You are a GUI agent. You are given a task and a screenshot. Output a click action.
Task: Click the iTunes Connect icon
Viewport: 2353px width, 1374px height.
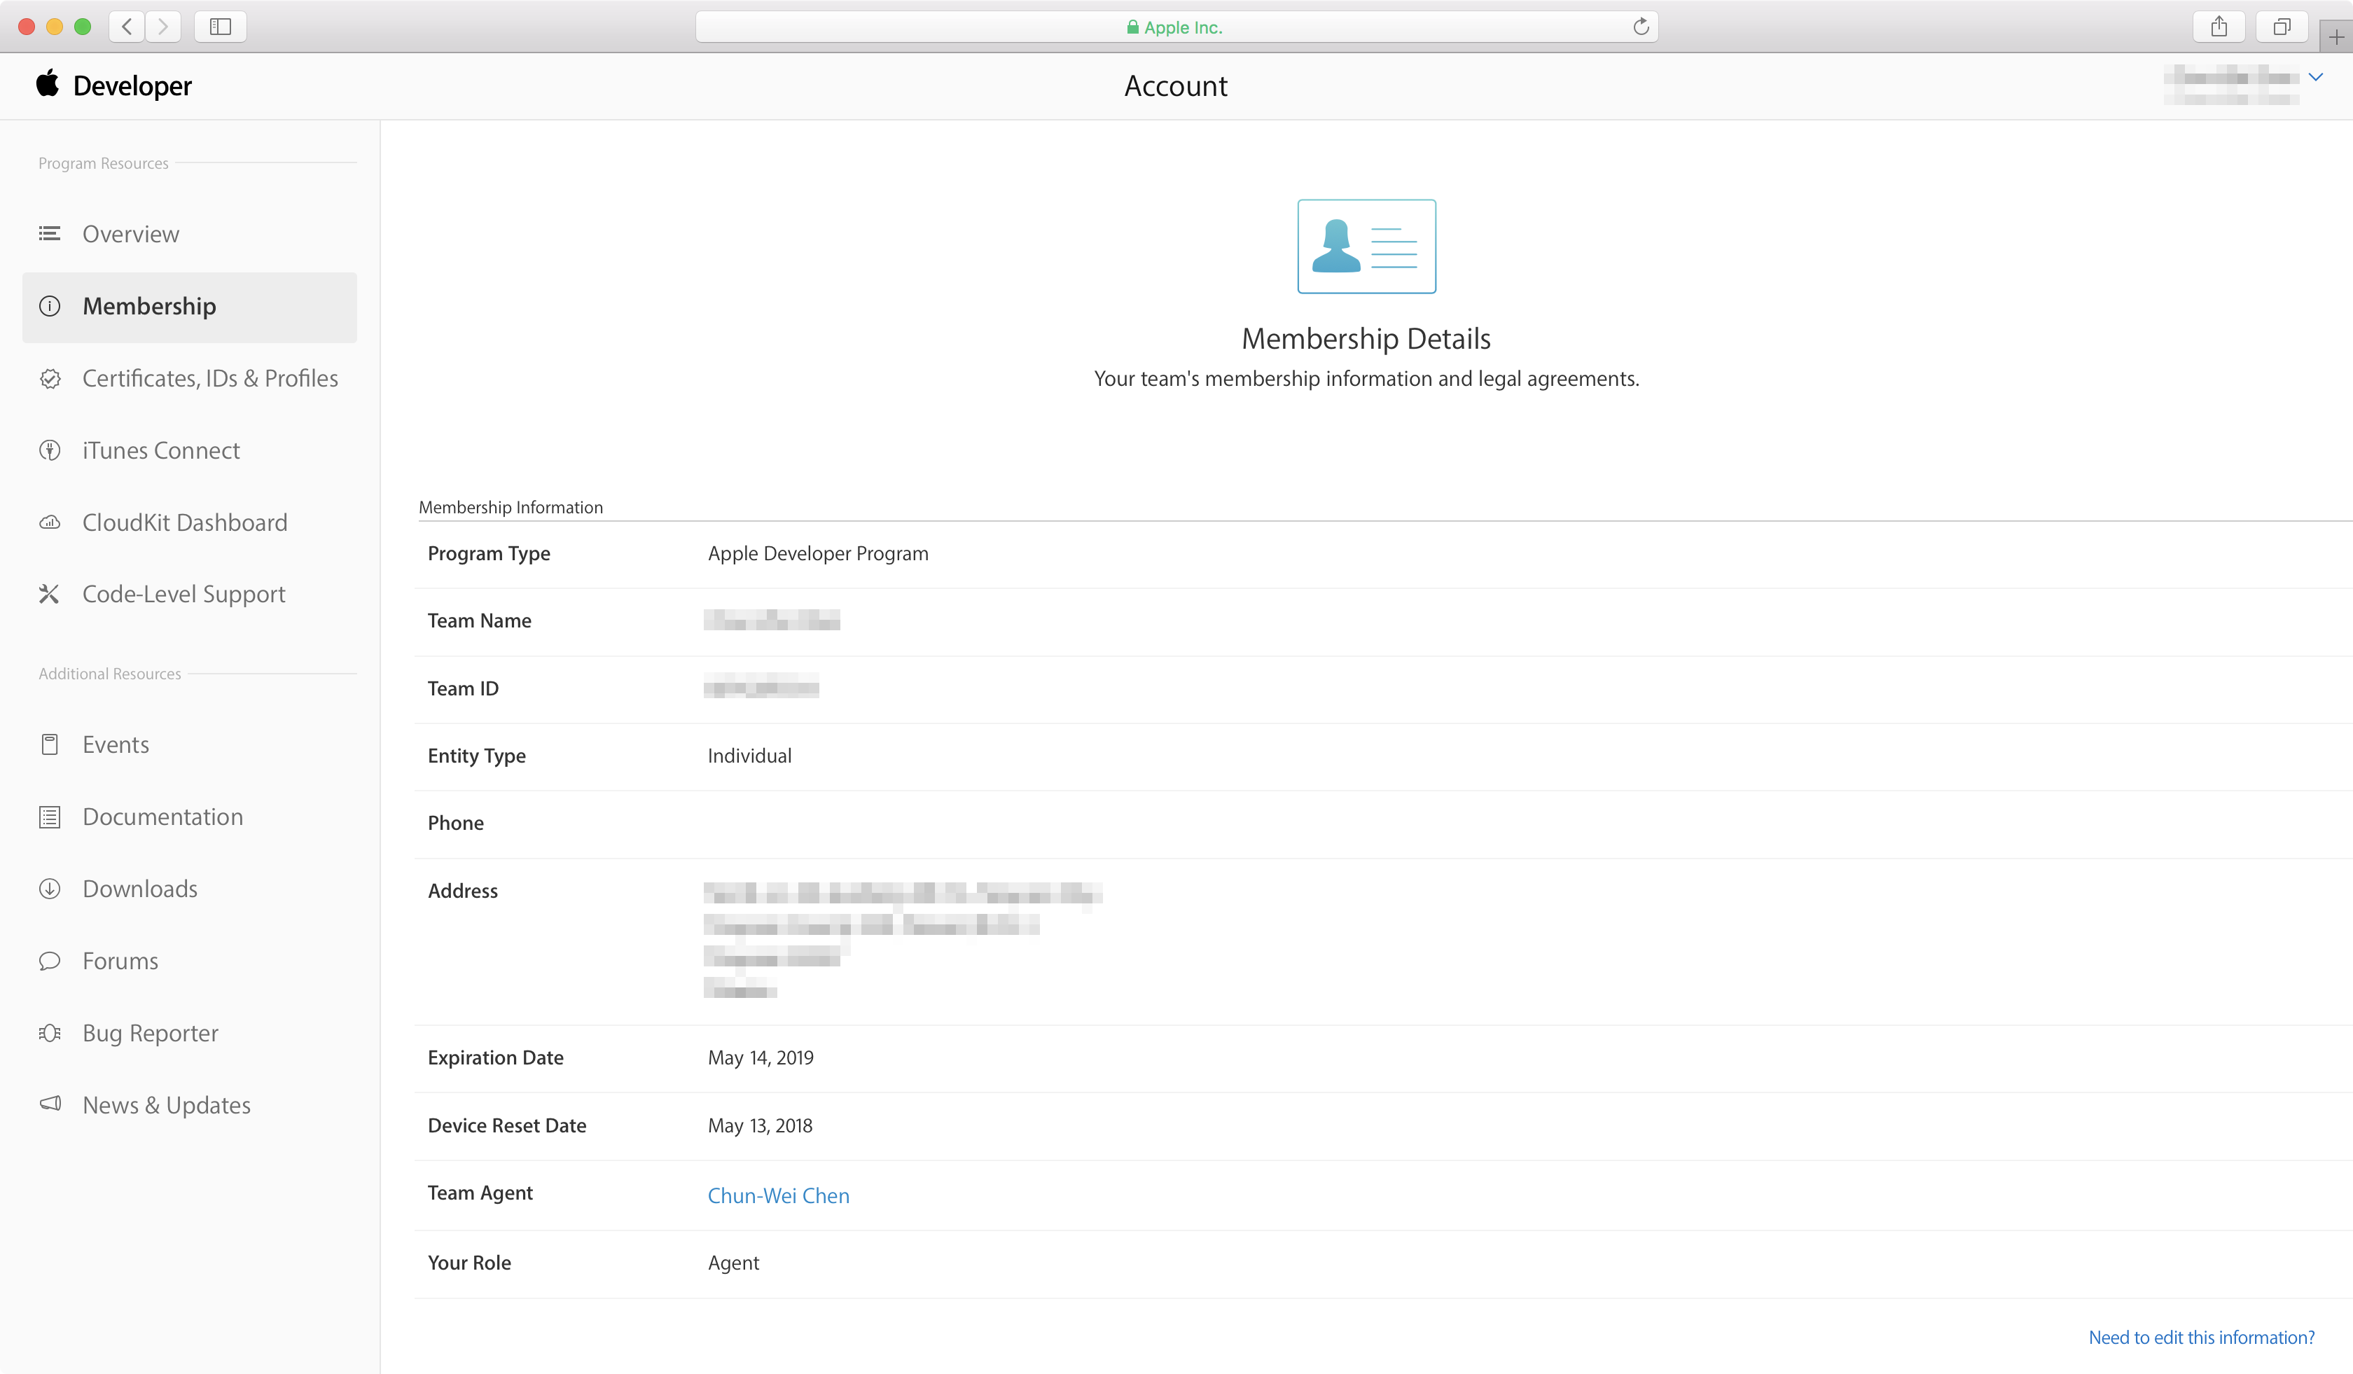coord(50,451)
